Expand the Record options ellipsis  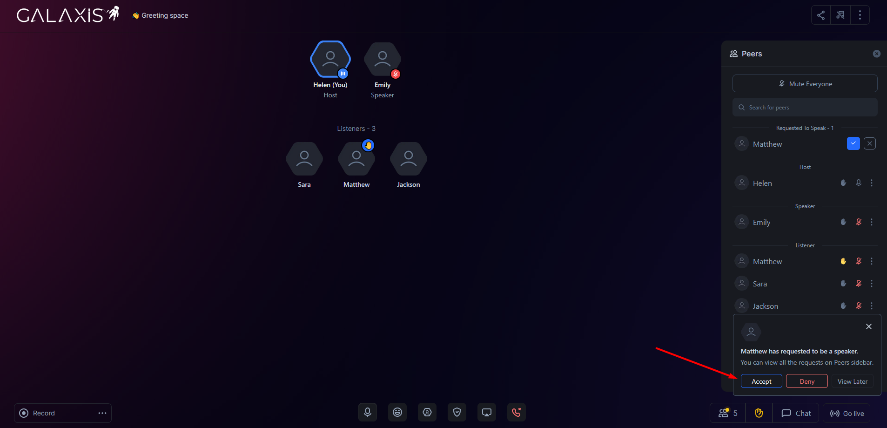[102, 413]
